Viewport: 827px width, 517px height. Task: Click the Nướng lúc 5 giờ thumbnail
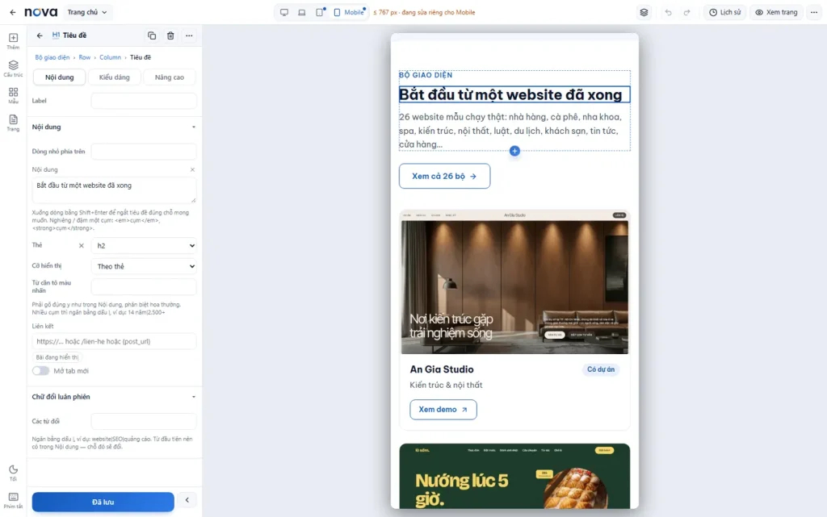[x=514, y=476]
